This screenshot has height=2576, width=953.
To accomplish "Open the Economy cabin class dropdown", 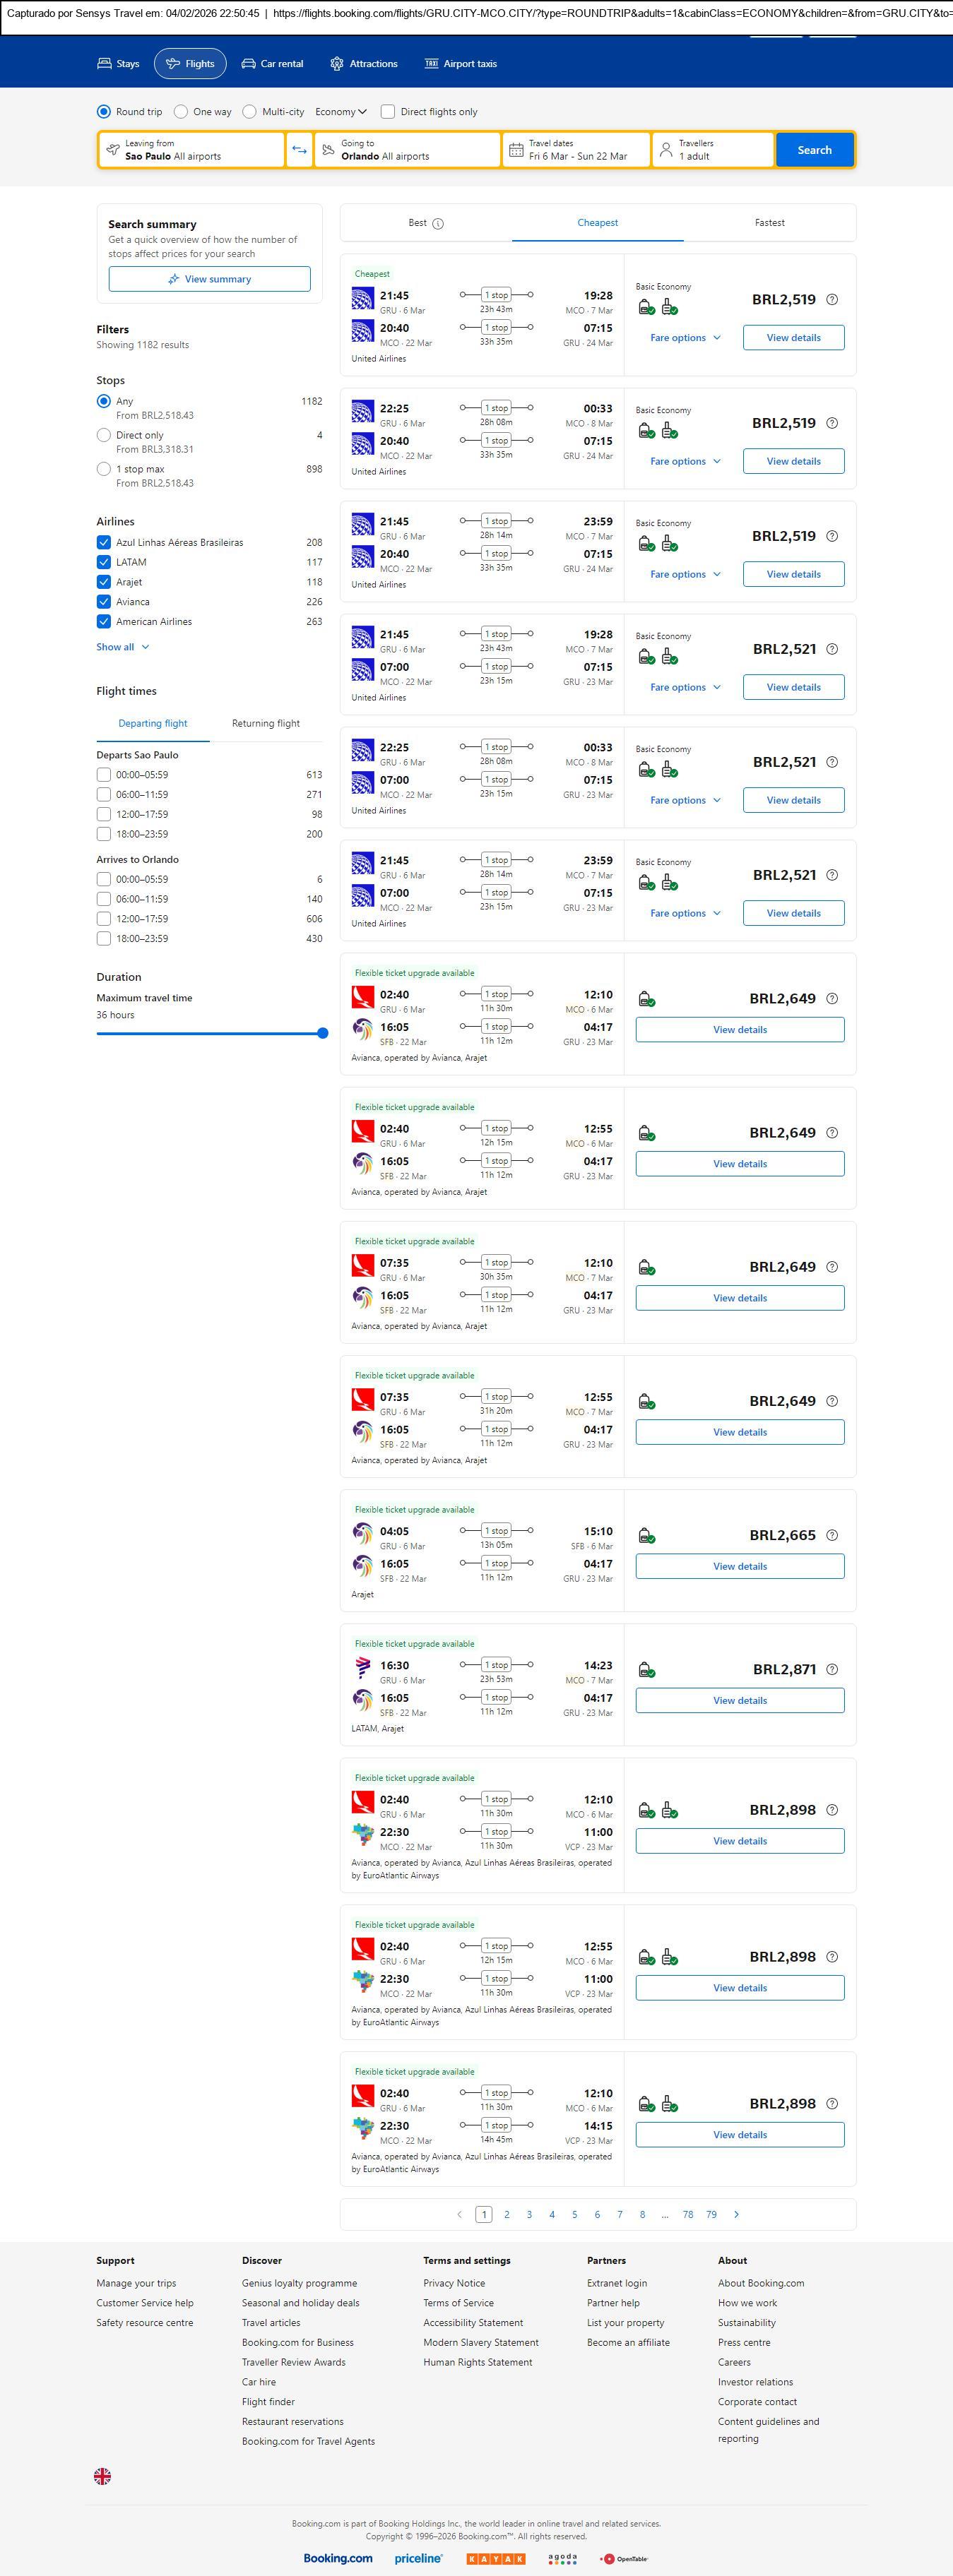I will pyautogui.click(x=341, y=112).
